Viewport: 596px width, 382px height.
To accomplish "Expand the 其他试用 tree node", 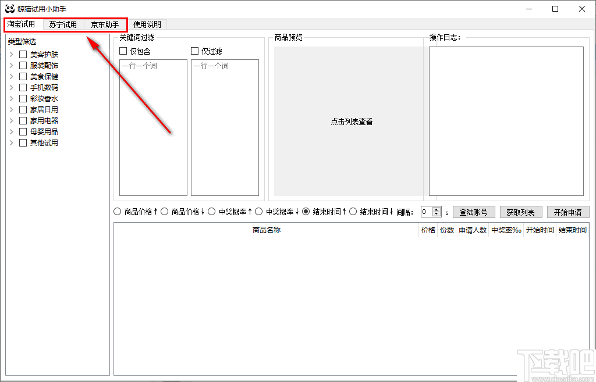I will 12,142.
